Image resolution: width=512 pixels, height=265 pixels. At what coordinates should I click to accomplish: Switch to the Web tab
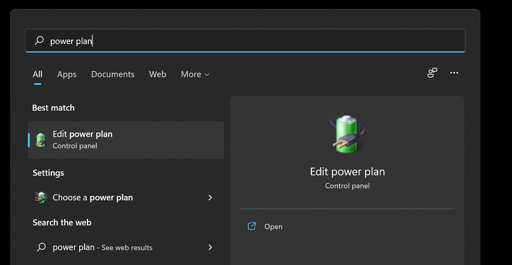click(x=157, y=74)
